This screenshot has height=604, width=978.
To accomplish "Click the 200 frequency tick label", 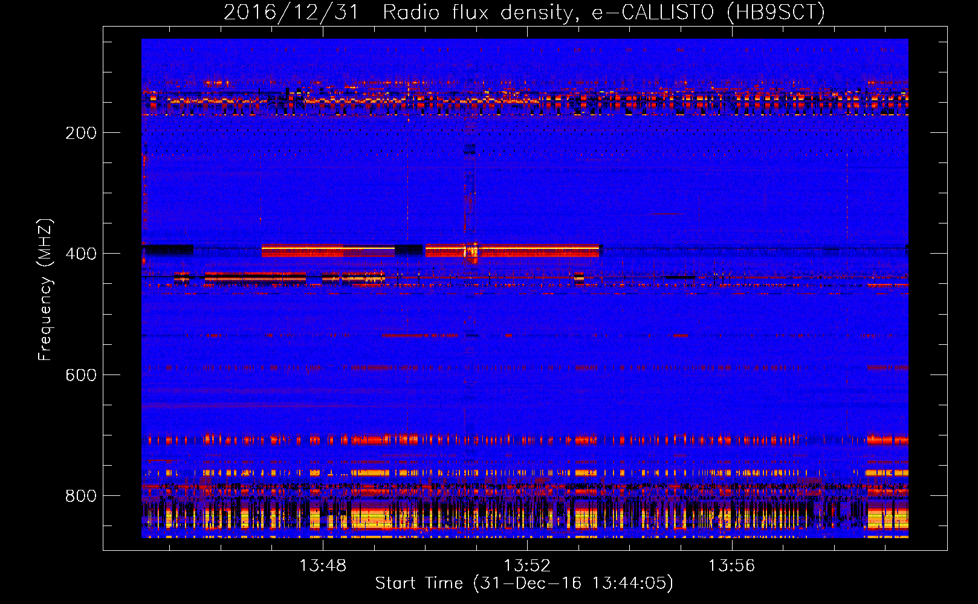I will 80,133.
